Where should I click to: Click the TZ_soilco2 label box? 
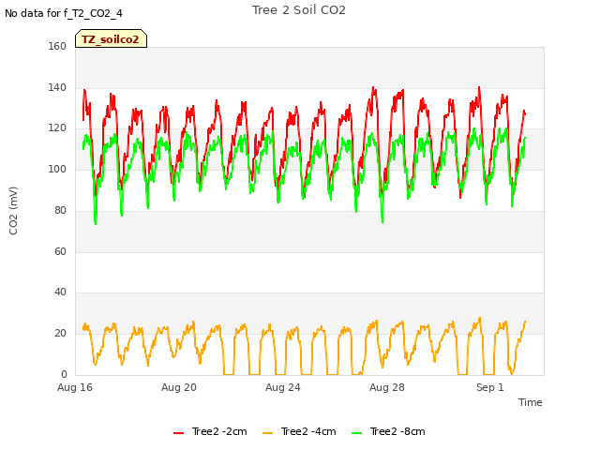tap(111, 38)
